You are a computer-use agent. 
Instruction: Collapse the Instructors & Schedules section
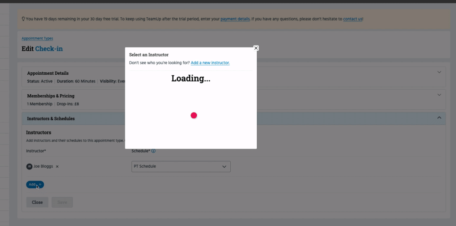tap(439, 118)
